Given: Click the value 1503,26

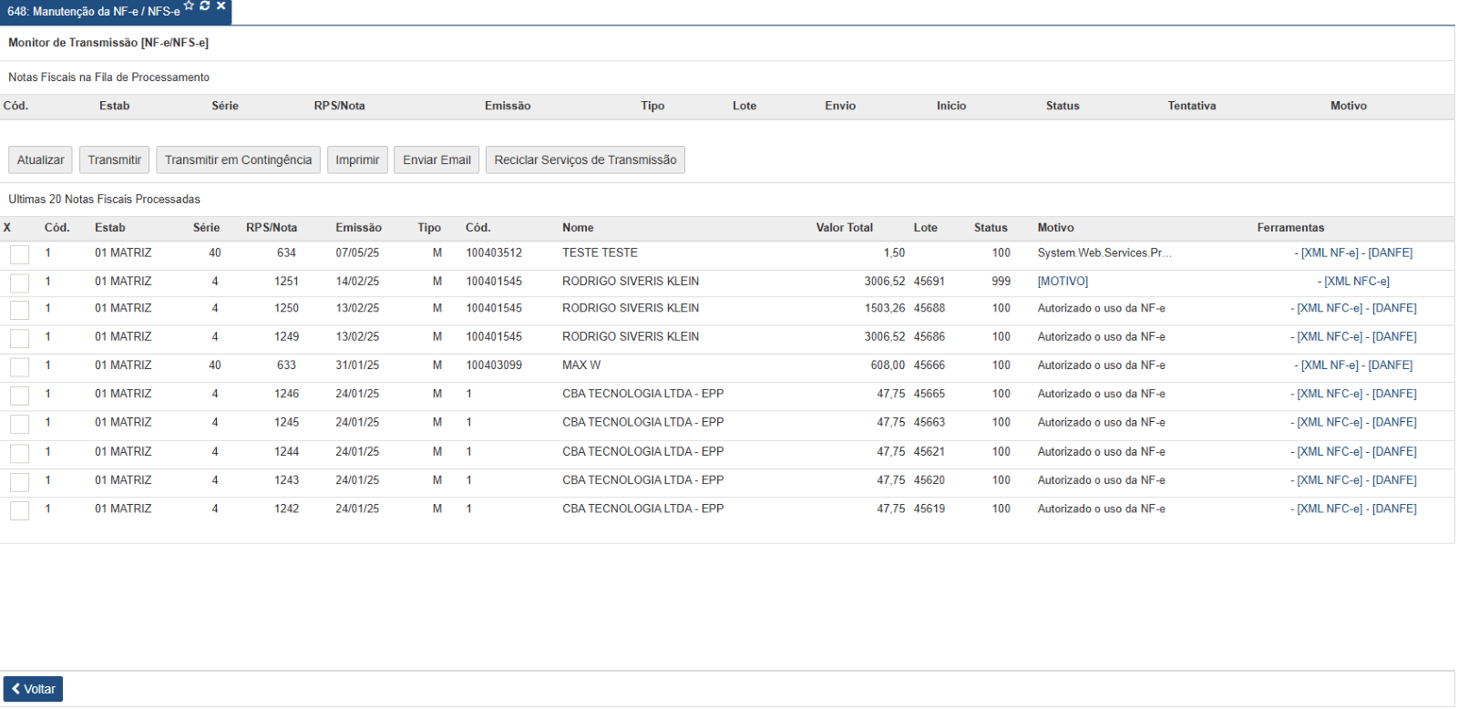Looking at the screenshot, I should click(x=885, y=309).
